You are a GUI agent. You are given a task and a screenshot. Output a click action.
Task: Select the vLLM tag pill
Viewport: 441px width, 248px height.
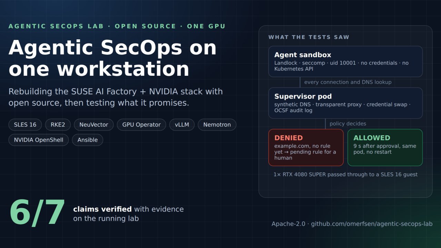182,125
